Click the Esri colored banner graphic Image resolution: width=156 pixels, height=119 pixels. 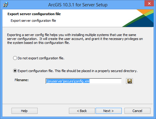[138, 18]
